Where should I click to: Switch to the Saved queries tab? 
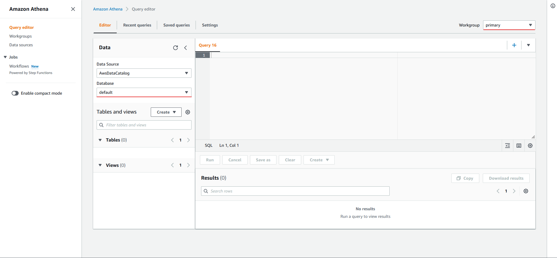pos(177,25)
